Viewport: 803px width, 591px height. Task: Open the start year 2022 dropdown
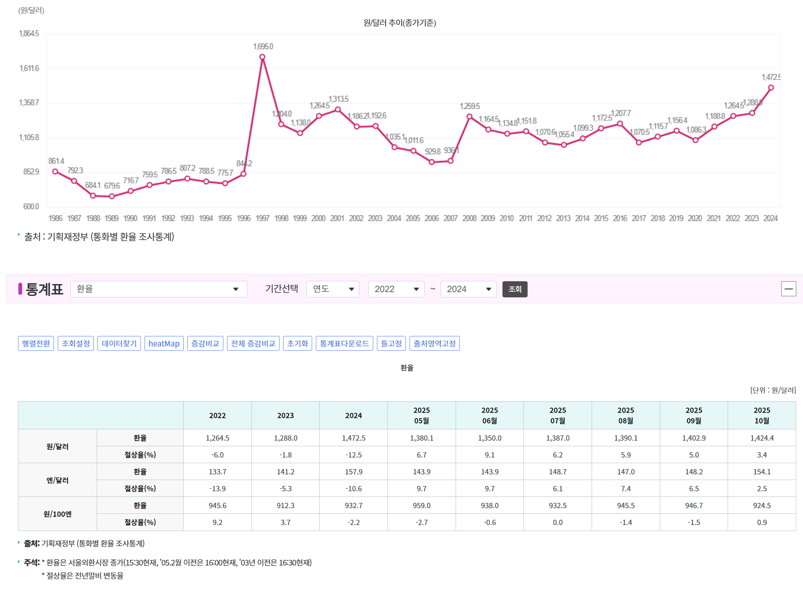396,289
